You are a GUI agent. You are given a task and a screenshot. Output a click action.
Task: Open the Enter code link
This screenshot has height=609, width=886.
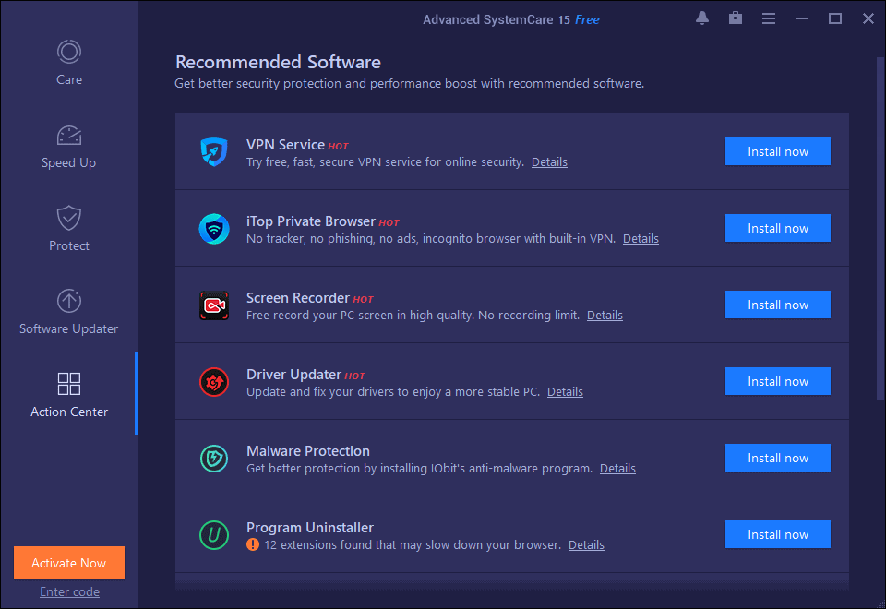point(69,591)
